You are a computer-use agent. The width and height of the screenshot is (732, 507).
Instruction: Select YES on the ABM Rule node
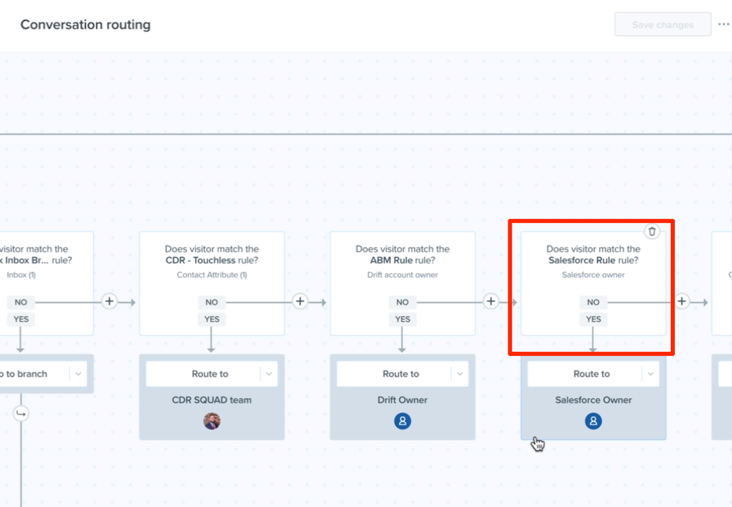[402, 319]
